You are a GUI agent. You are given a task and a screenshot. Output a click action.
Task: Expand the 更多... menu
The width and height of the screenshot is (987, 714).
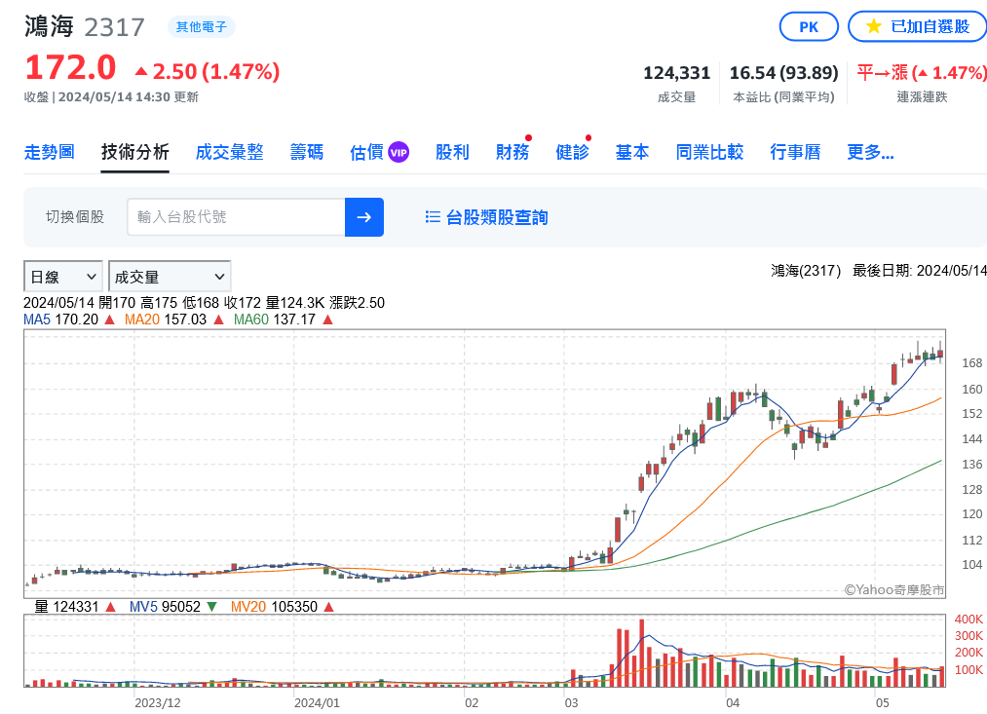click(870, 152)
